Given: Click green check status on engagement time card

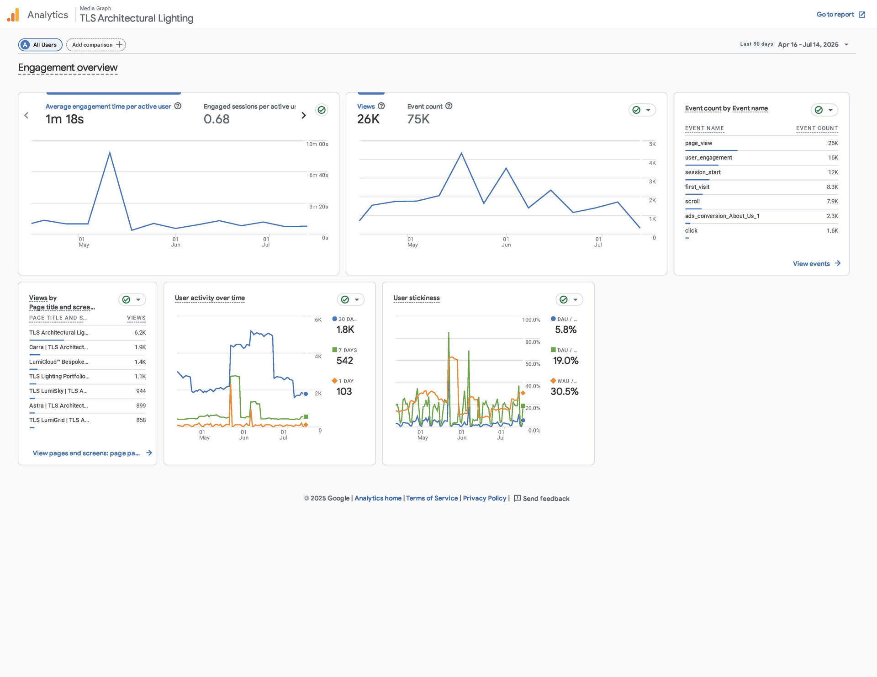Looking at the screenshot, I should (x=322, y=110).
